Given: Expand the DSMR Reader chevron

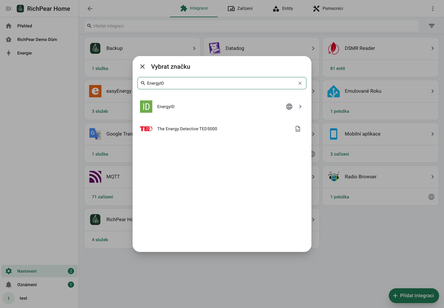Looking at the screenshot, I should click(x=433, y=48).
